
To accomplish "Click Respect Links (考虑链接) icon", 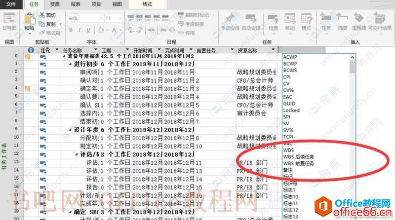I will tap(181, 24).
